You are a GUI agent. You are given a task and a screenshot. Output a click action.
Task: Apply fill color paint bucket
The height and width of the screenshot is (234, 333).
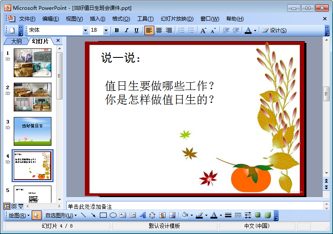pos(185,215)
